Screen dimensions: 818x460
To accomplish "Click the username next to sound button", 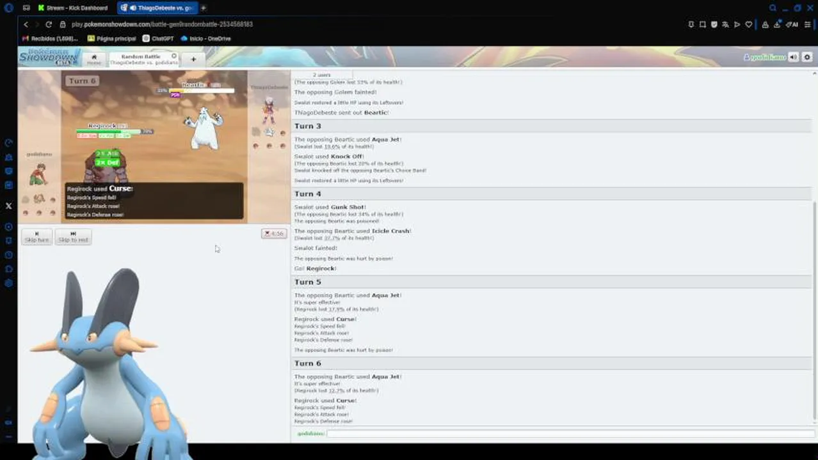I will click(x=765, y=57).
